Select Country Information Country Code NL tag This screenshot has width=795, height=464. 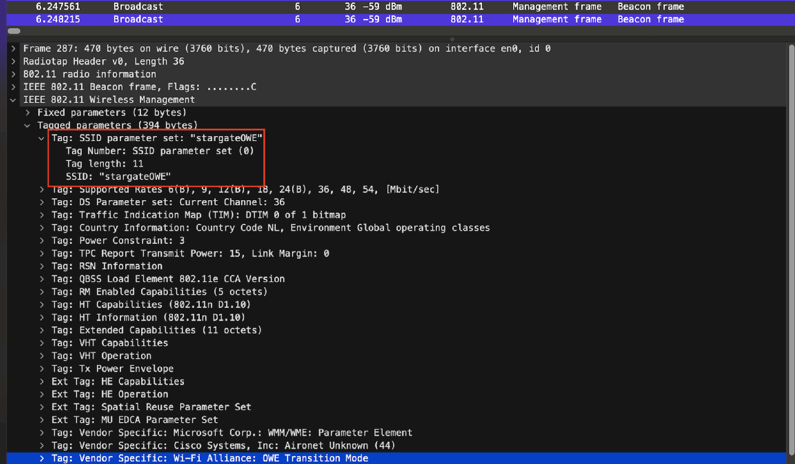click(x=270, y=228)
